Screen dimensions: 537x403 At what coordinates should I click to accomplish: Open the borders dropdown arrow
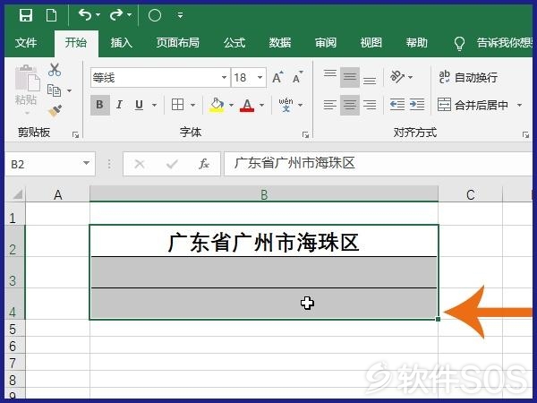[192, 105]
